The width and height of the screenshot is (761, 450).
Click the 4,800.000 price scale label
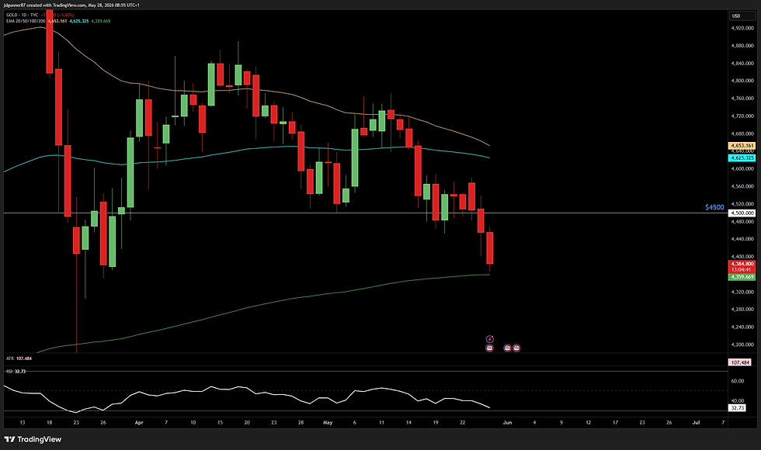pyautogui.click(x=742, y=81)
